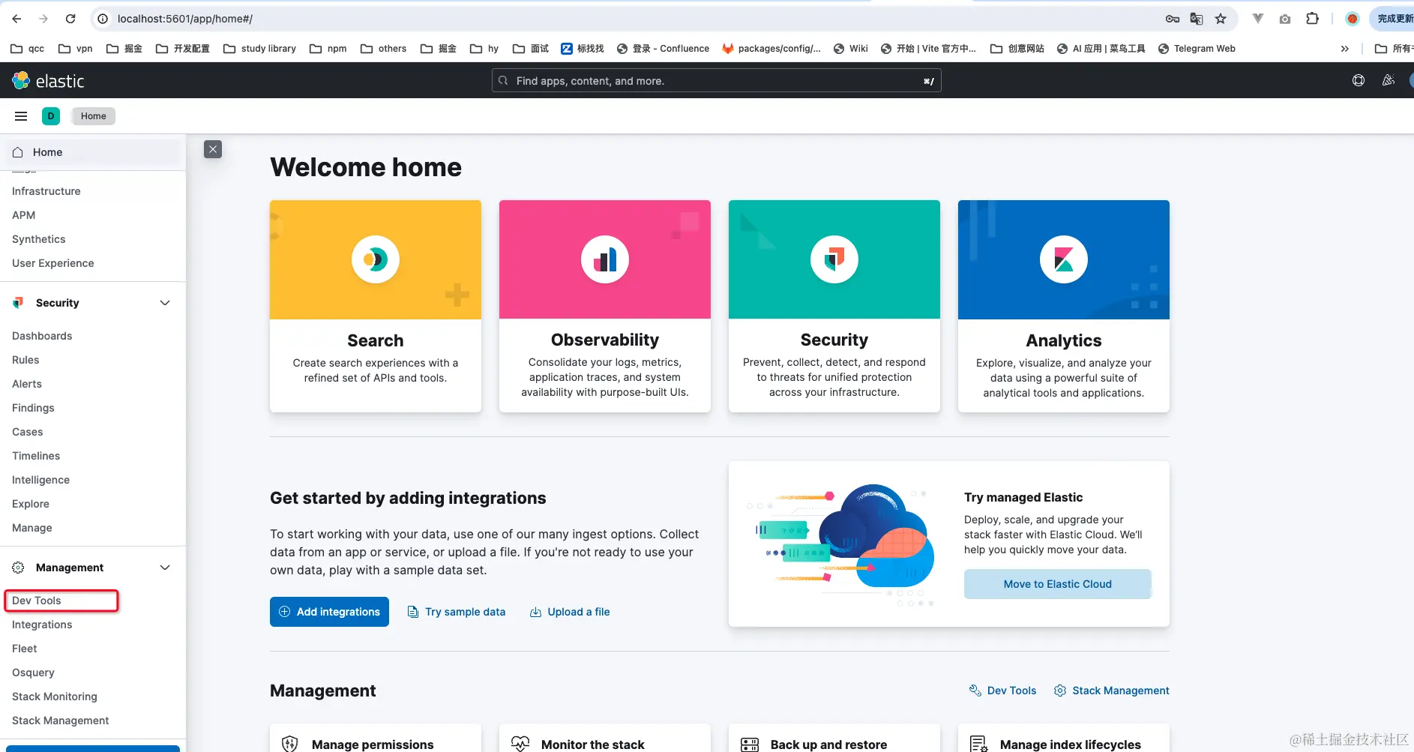This screenshot has width=1414, height=752.
Task: Open the Telegram Web bookmark
Action: [x=1197, y=49]
